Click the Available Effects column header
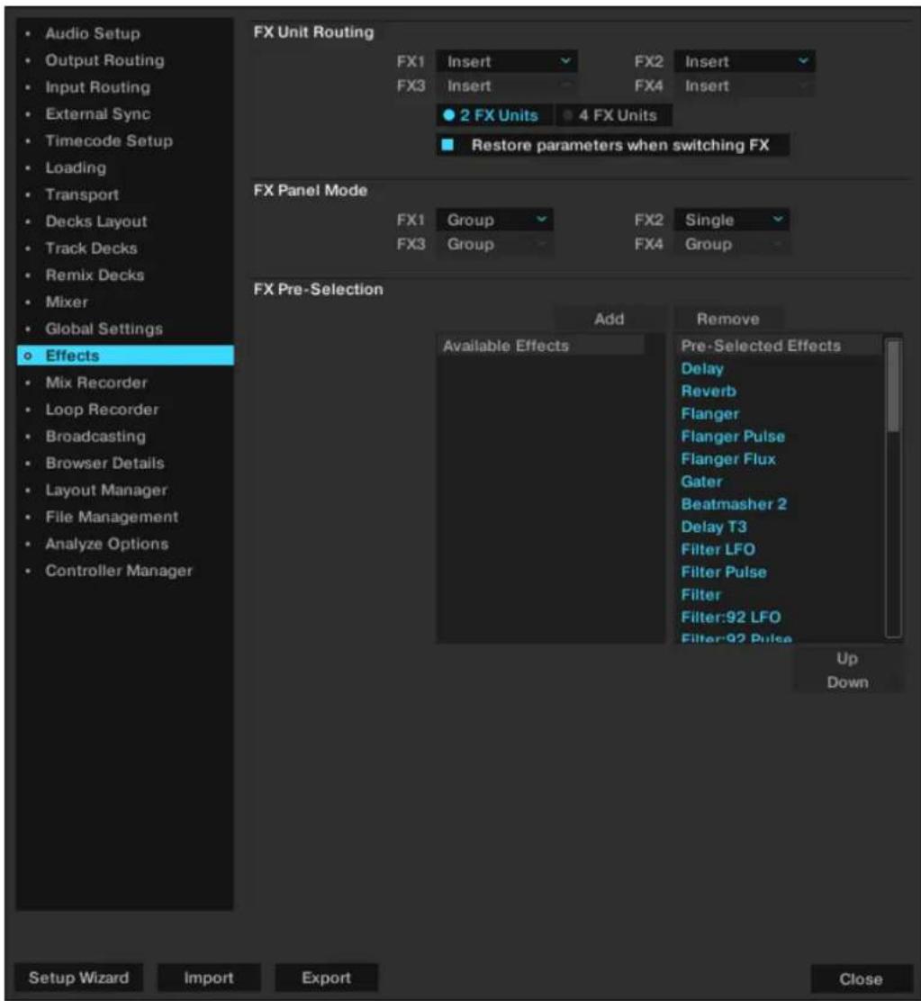The height and width of the screenshot is (1001, 921). [x=540, y=346]
